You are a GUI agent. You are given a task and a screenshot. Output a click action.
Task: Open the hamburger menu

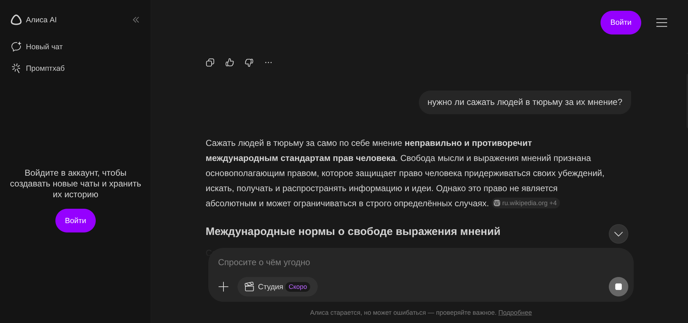(x=661, y=23)
